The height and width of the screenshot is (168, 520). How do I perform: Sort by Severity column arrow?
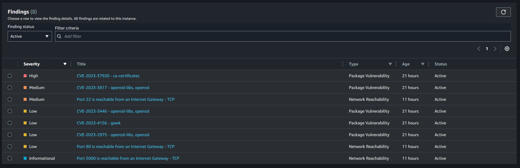[65, 64]
